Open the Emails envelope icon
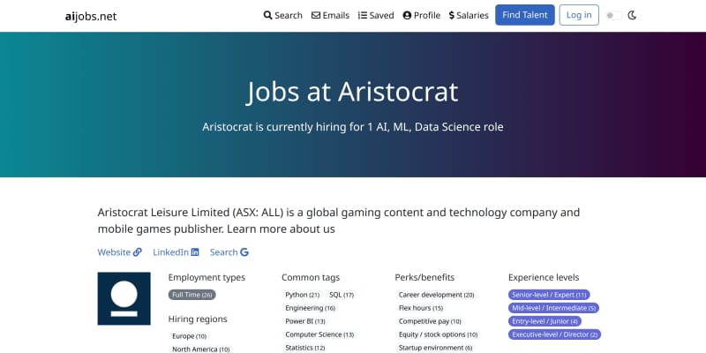 click(316, 15)
